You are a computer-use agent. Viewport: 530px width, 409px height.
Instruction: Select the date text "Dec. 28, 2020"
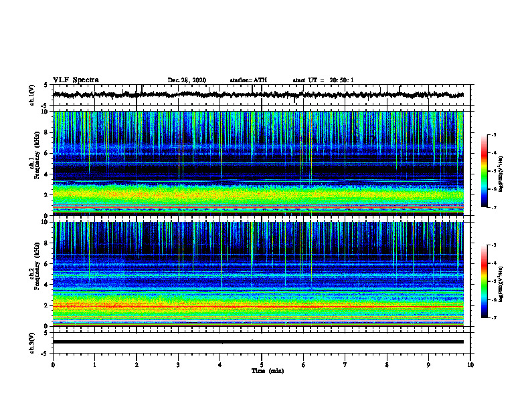[x=187, y=80]
